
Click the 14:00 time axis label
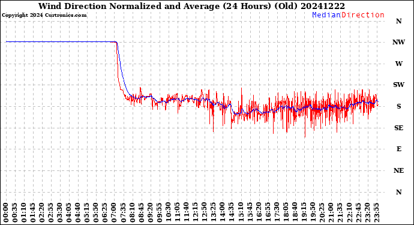coord(223,212)
